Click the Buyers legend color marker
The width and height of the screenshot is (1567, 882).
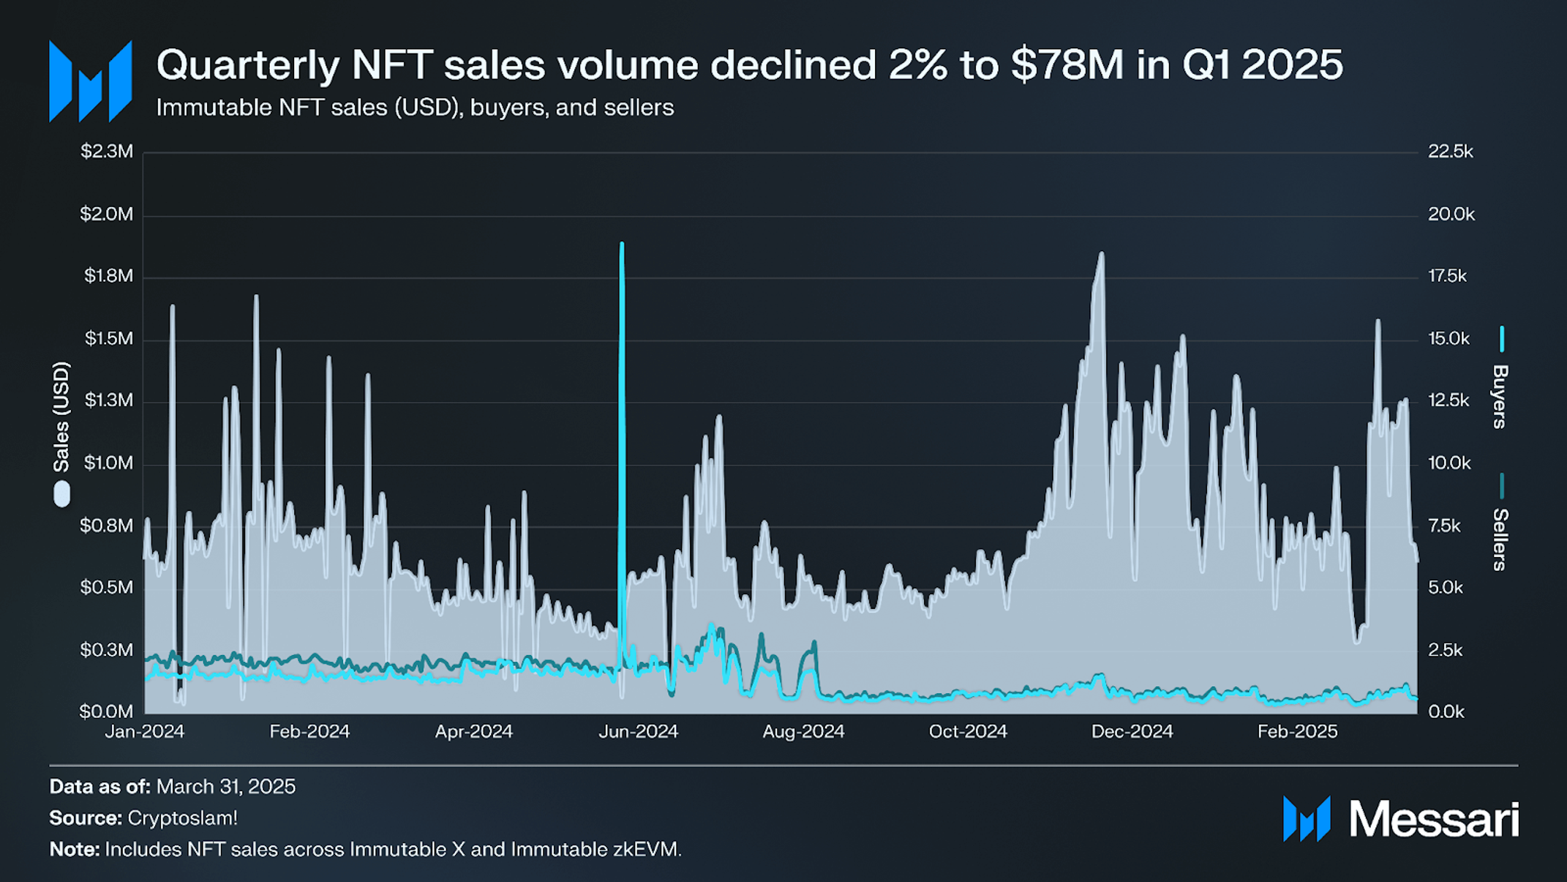pyautogui.click(x=1502, y=339)
